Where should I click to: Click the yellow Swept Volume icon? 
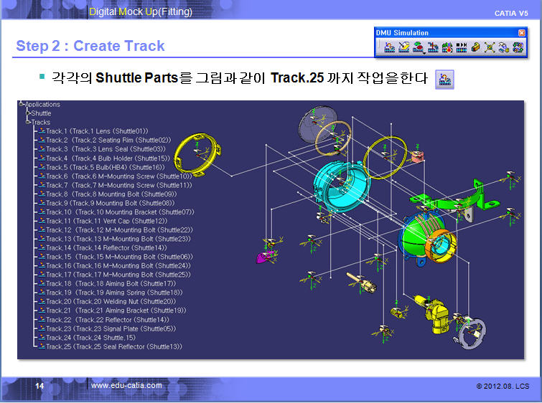click(475, 47)
